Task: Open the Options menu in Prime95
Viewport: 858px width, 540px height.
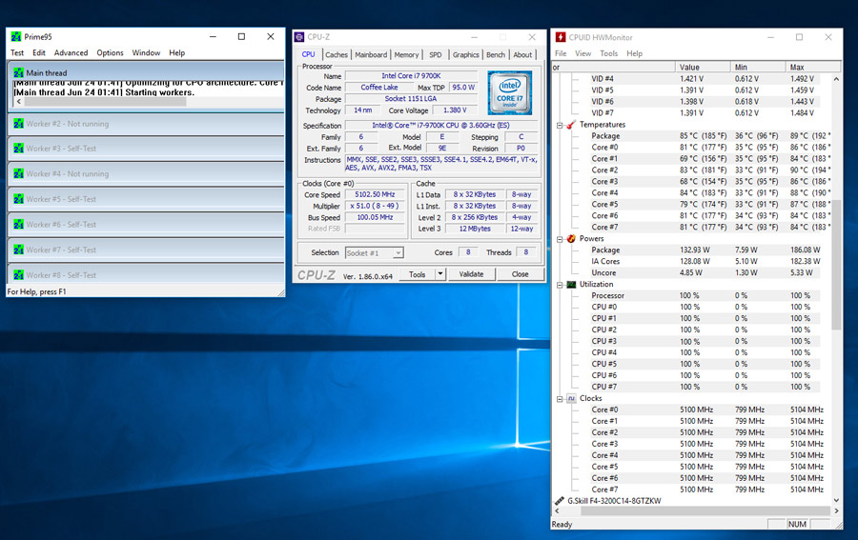Action: 110,53
